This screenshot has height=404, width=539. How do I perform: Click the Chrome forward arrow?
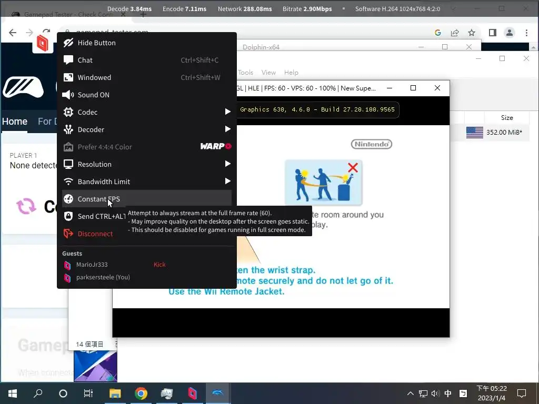click(29, 33)
